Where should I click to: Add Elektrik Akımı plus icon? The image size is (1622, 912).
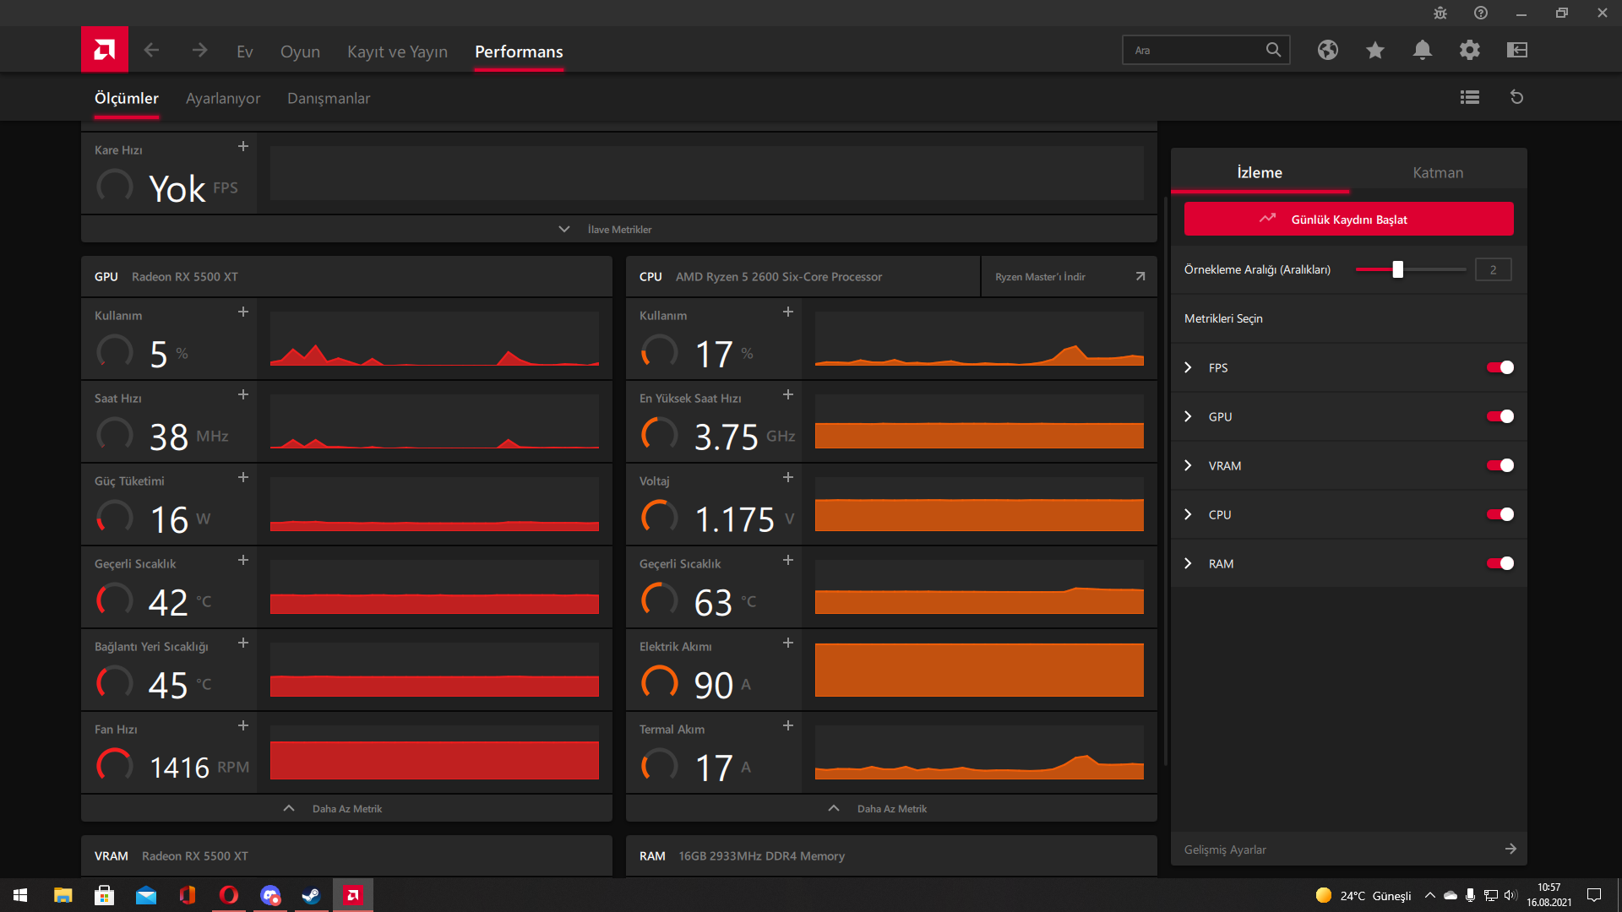coord(788,643)
